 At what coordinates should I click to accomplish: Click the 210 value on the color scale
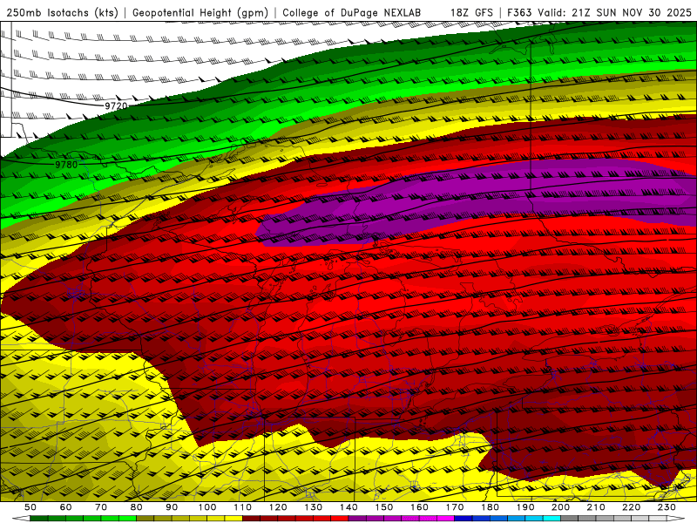596,507
